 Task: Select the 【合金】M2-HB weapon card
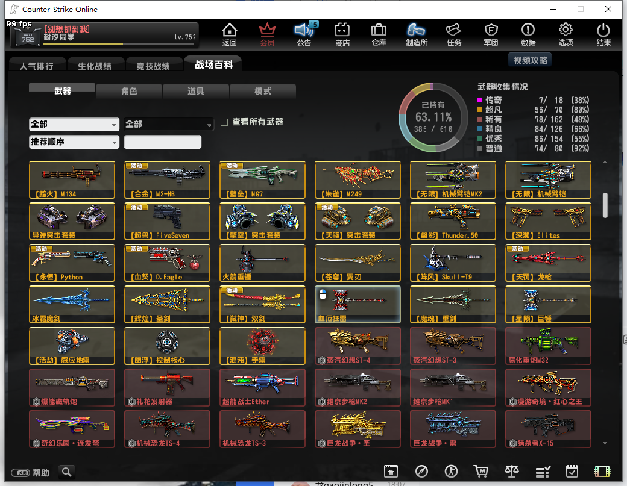coord(167,179)
